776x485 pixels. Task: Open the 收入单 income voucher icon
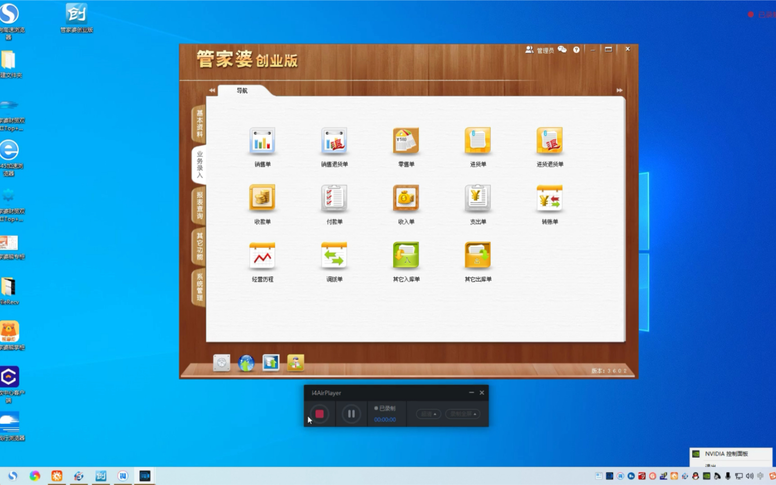tap(406, 199)
